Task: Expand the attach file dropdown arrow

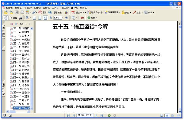Action: [36, 12]
